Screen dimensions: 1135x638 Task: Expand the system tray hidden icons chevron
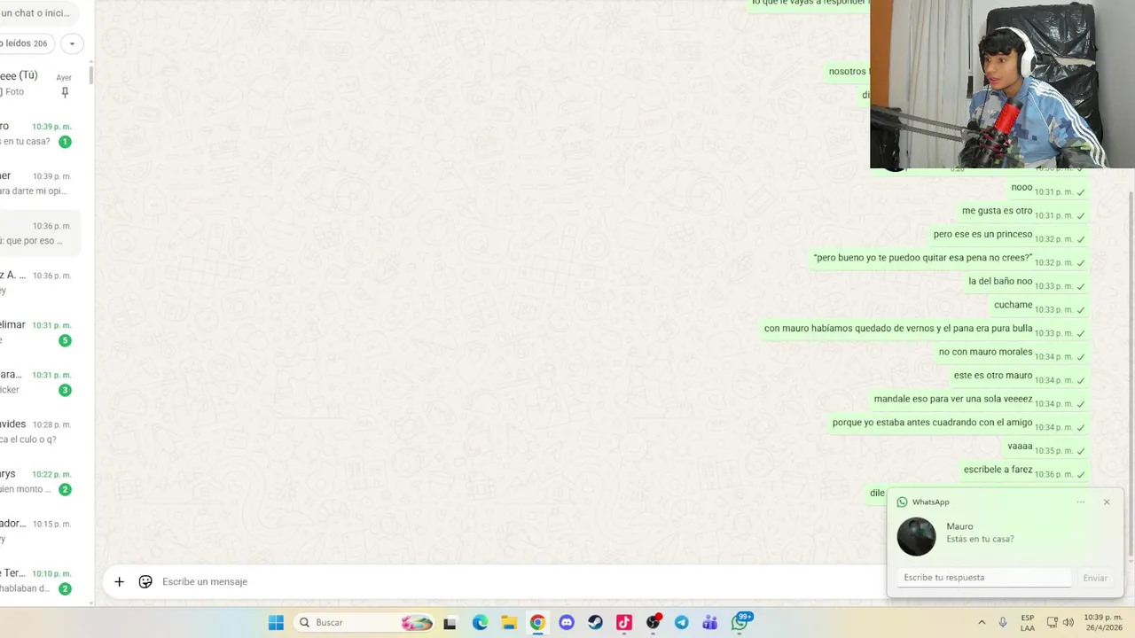coord(982,623)
